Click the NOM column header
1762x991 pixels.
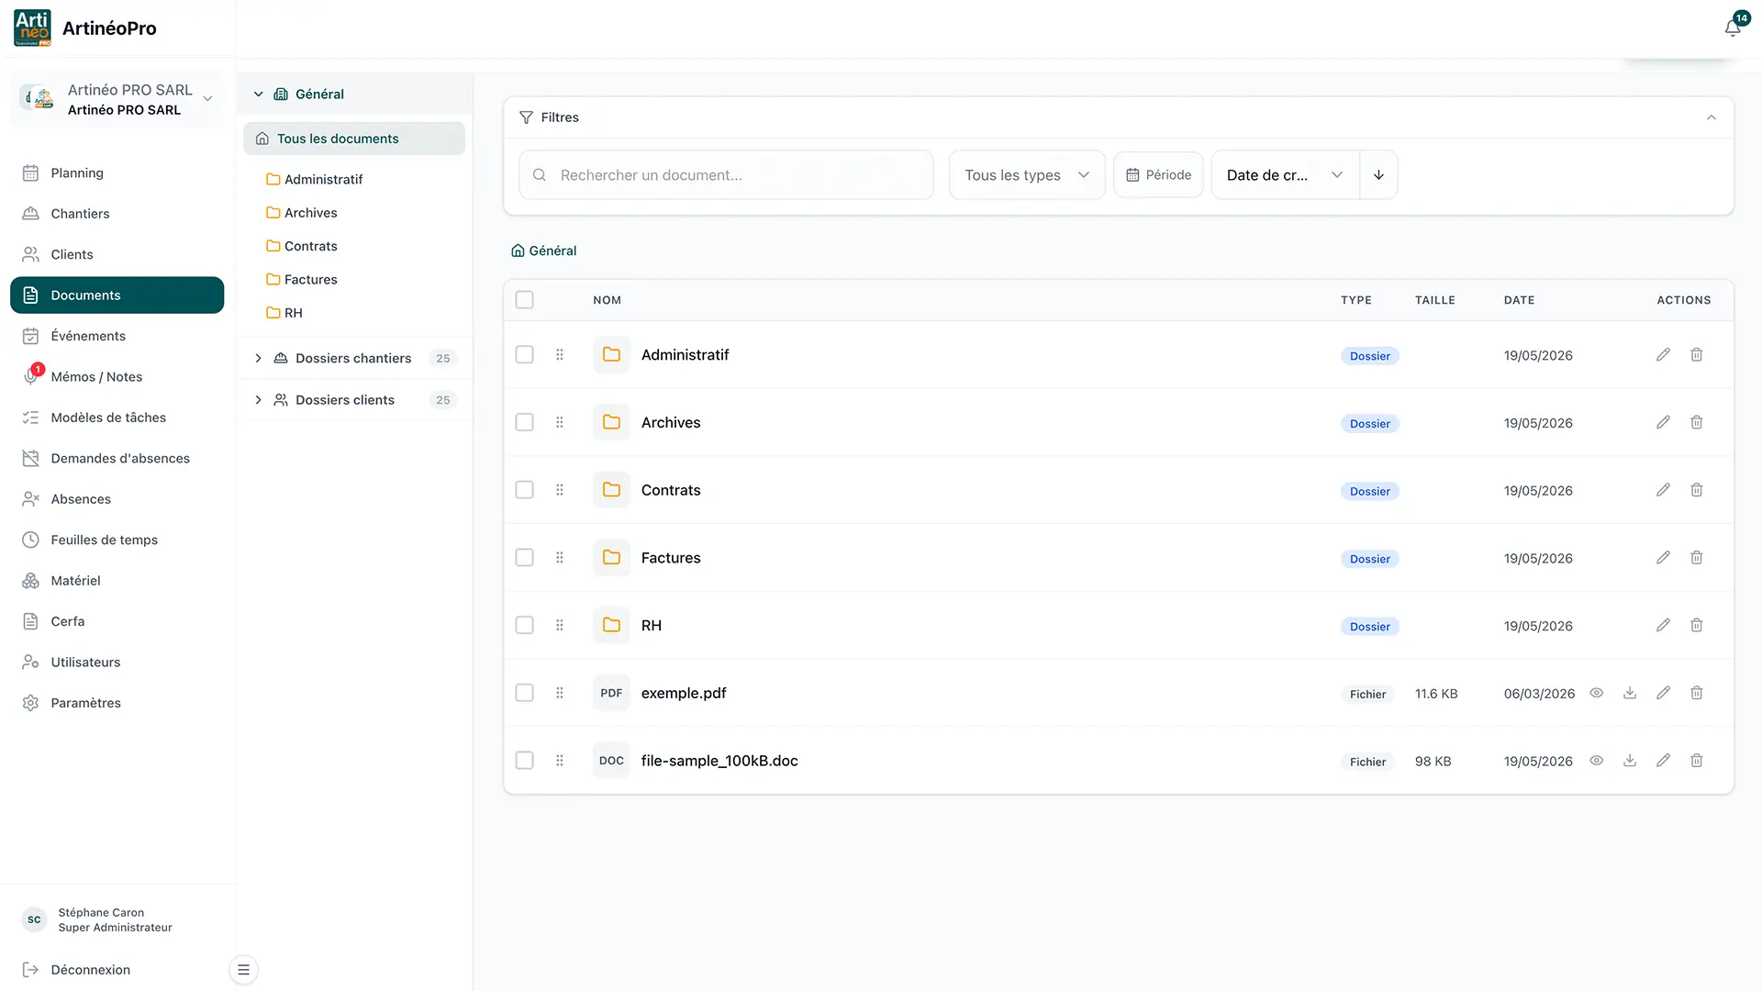(607, 300)
